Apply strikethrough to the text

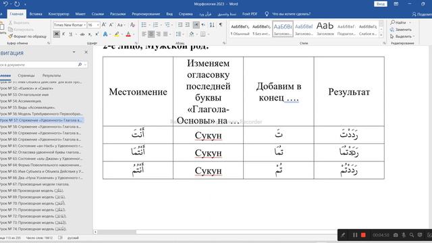point(82,34)
